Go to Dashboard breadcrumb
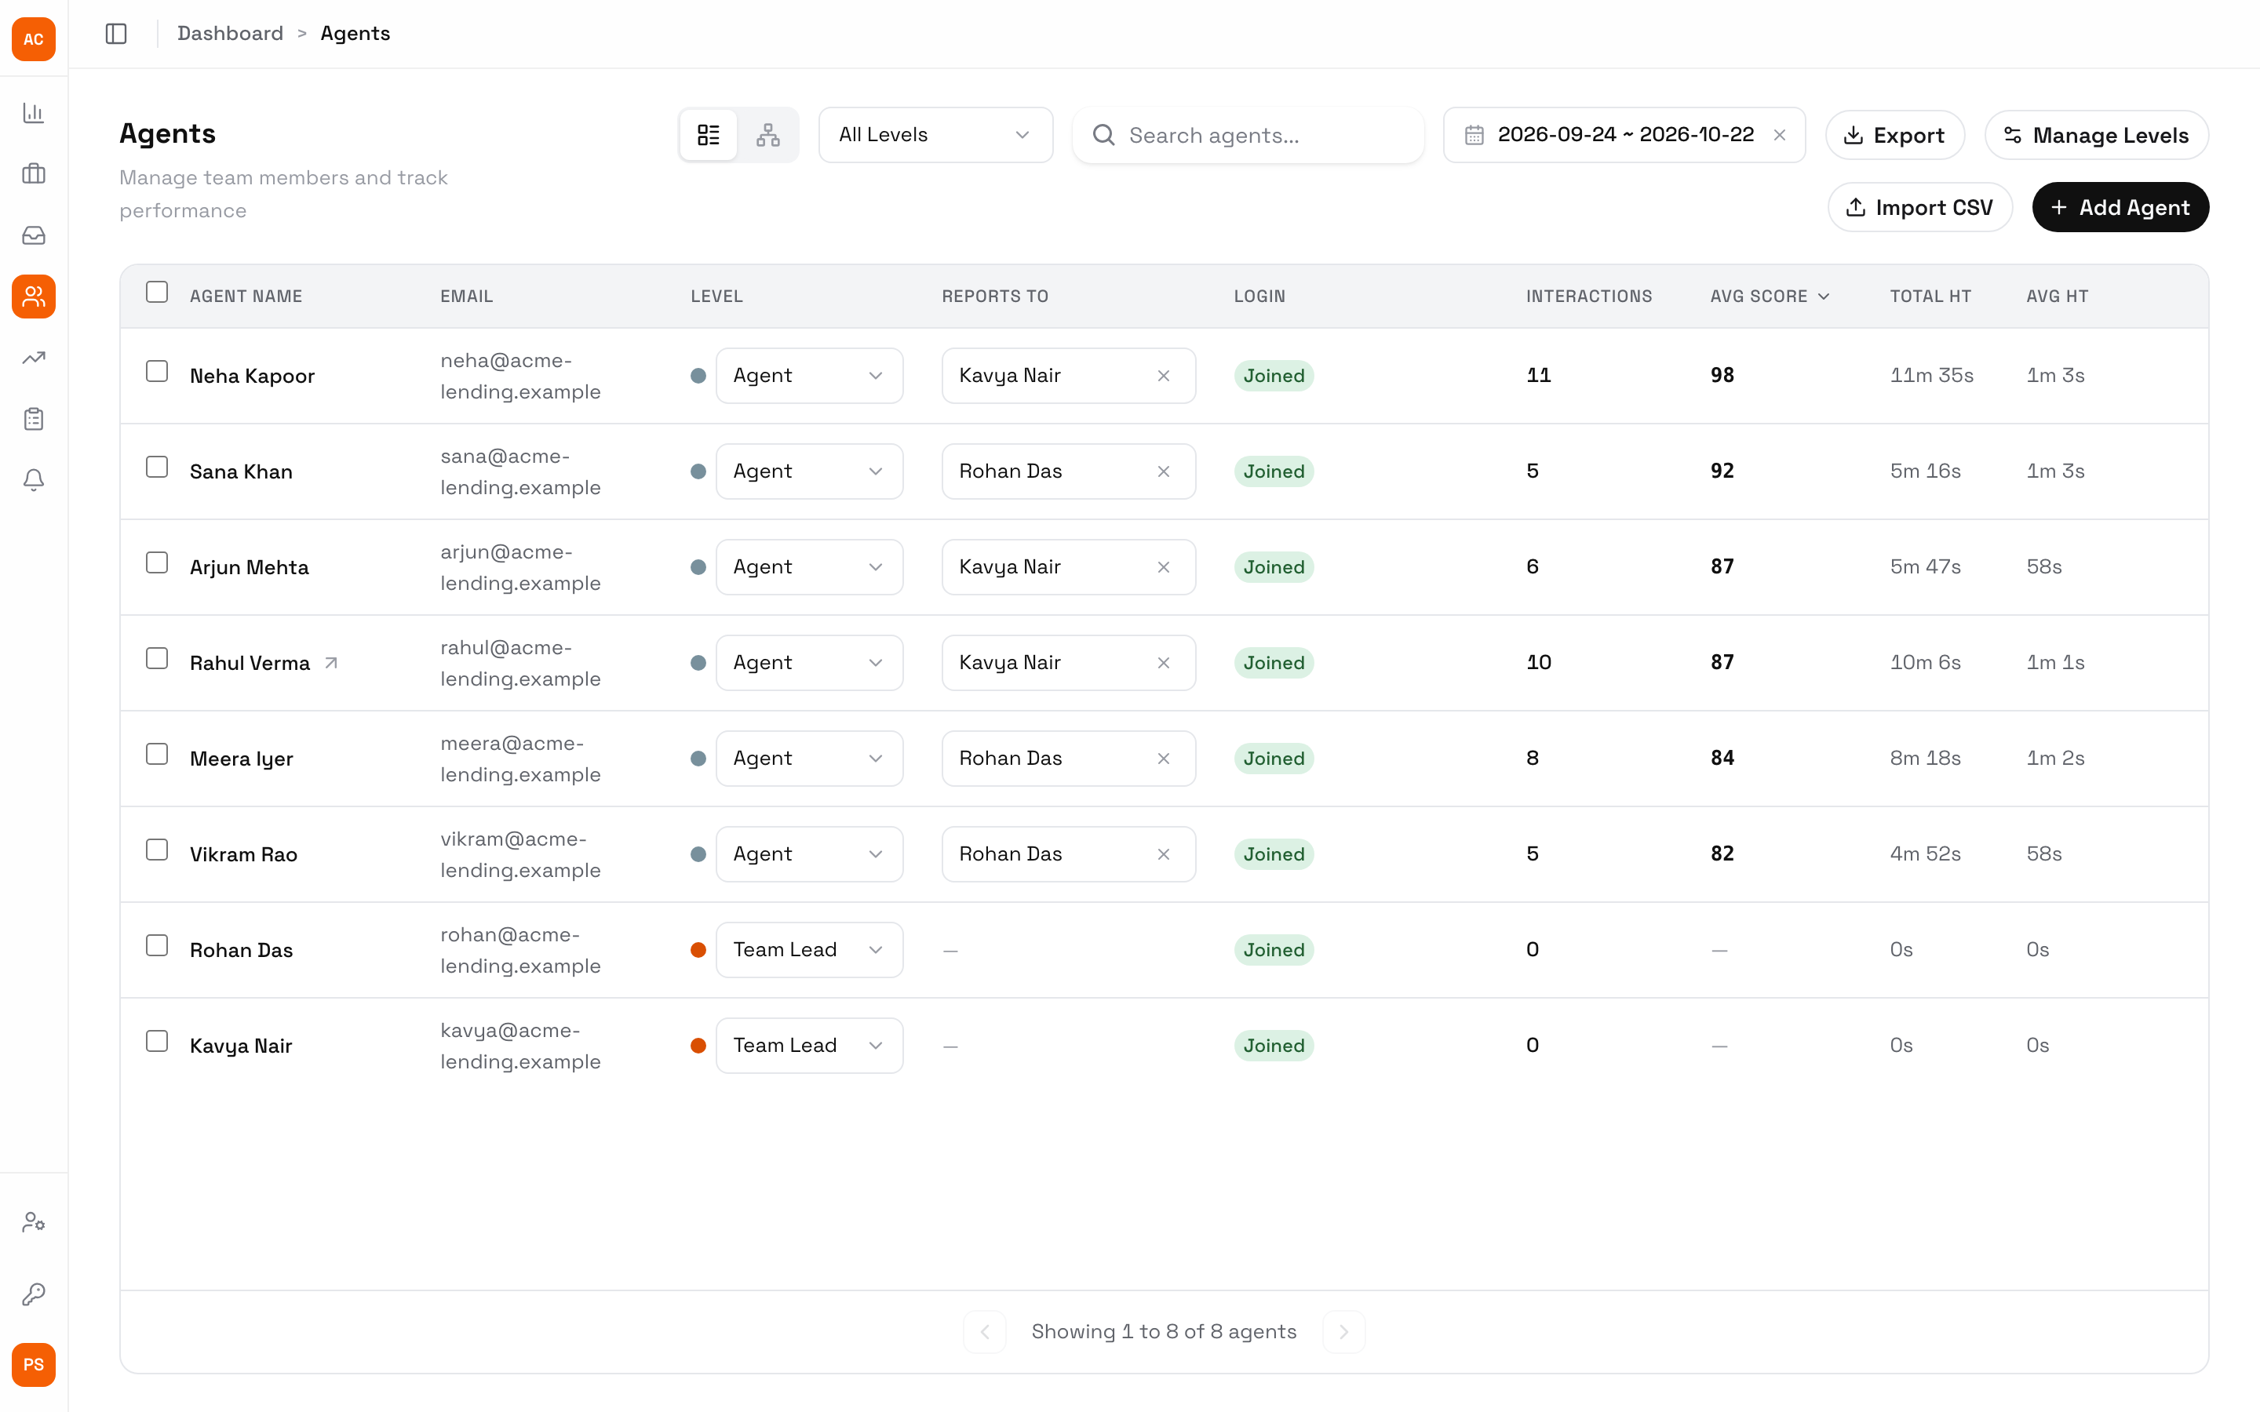The width and height of the screenshot is (2260, 1412). tap(230, 34)
